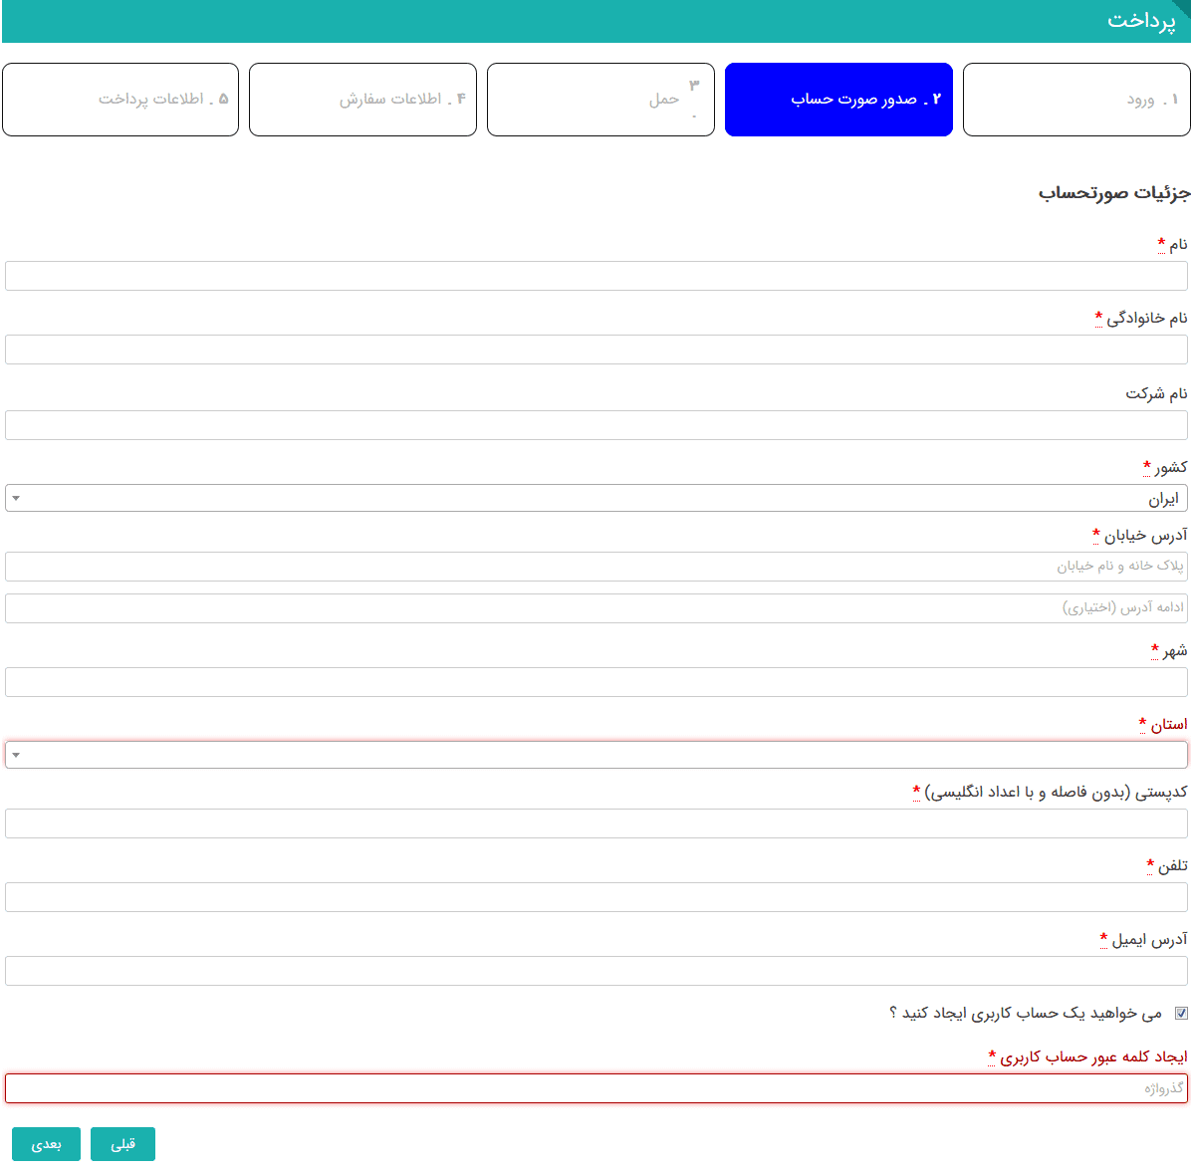Image resolution: width=1191 pixels, height=1170 pixels.
Task: Expand the استان dropdown
Action: coord(596,755)
